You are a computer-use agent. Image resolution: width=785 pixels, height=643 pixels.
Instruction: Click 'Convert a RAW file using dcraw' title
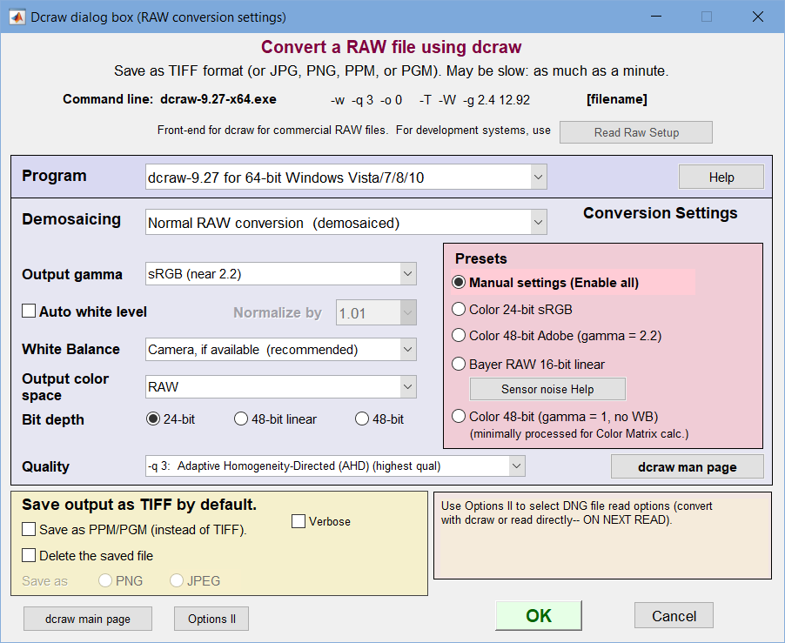pyautogui.click(x=391, y=47)
